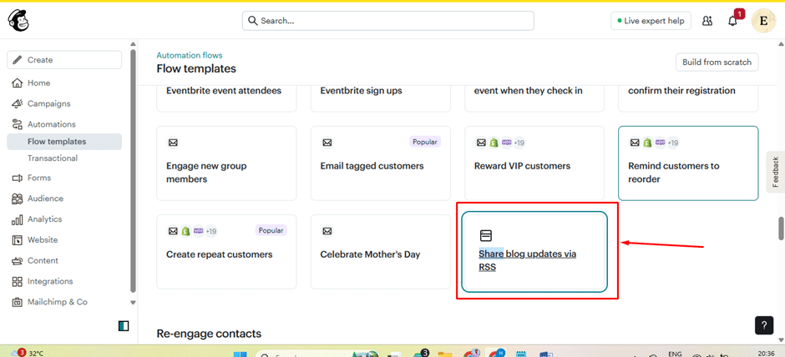
Task: Open the Engage new group members template title
Action: pos(206,173)
